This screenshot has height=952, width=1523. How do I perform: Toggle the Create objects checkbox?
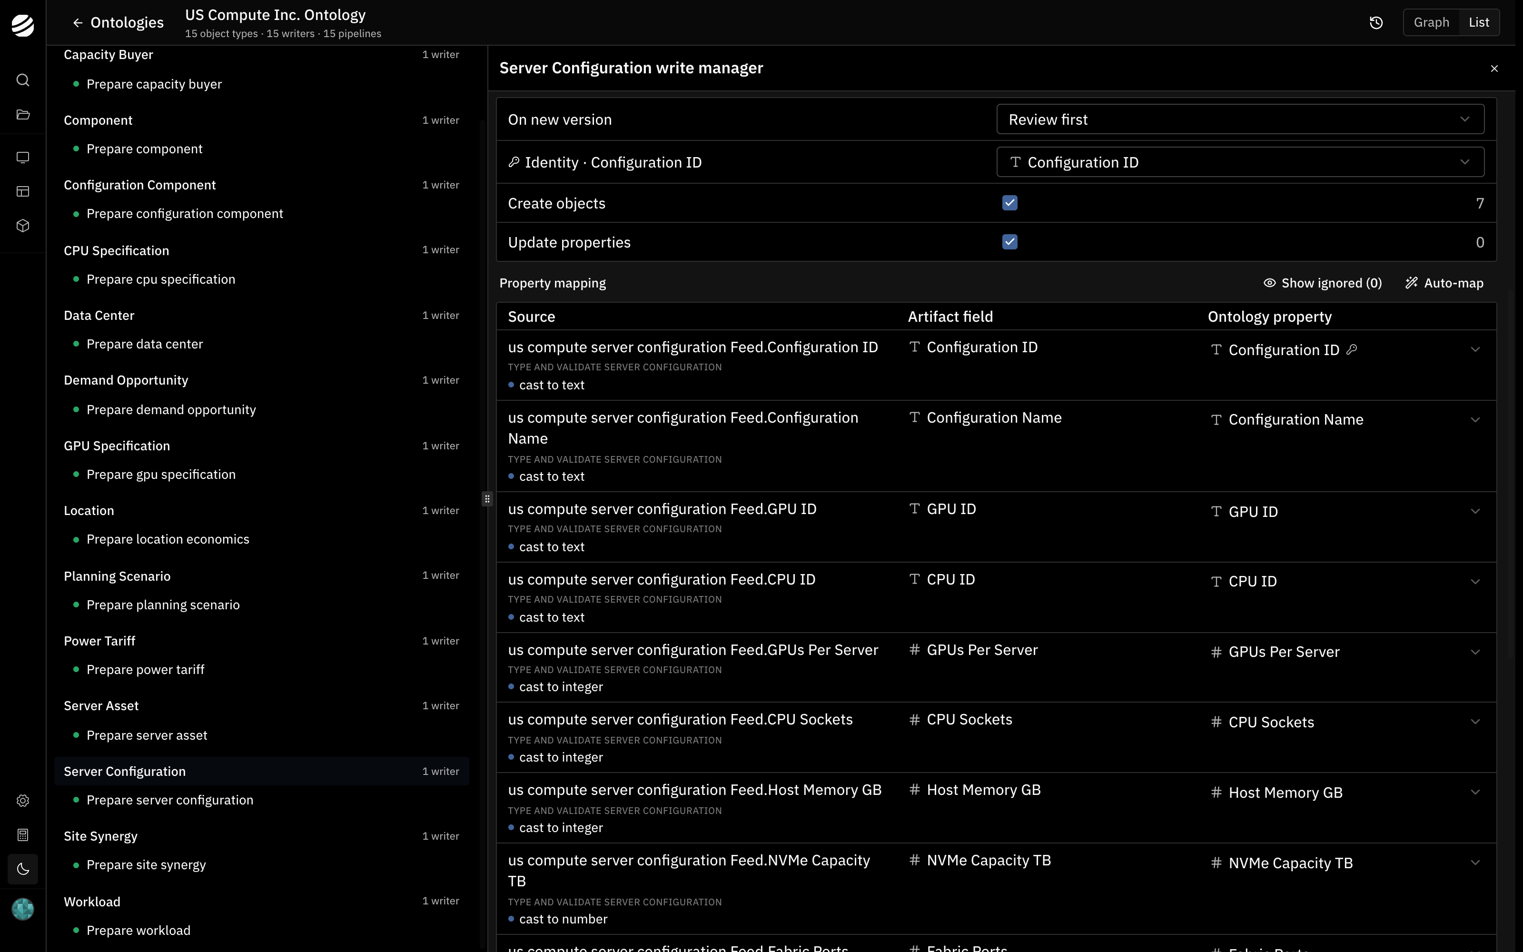pyautogui.click(x=1009, y=203)
